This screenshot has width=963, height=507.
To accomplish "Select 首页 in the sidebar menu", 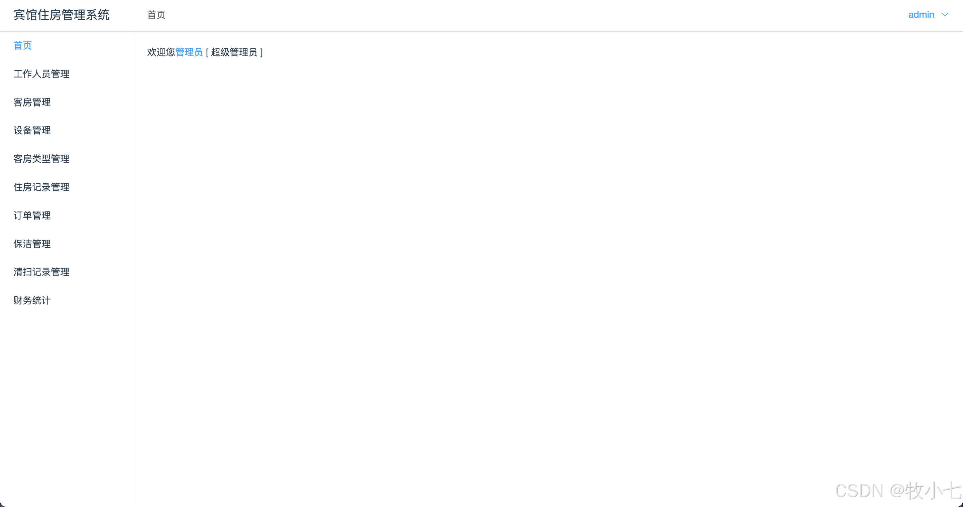I will pos(23,45).
